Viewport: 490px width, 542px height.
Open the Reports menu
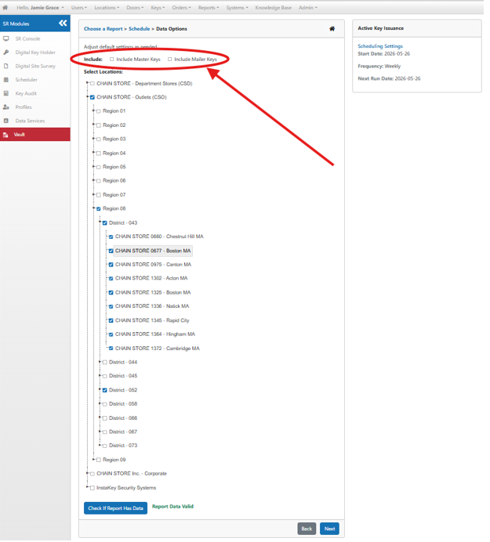point(209,8)
